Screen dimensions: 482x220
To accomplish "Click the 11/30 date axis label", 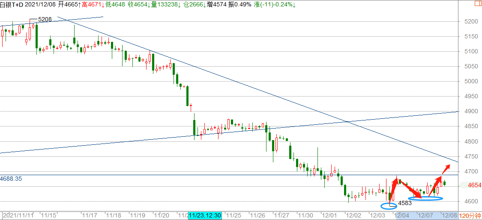I will click(305, 216).
